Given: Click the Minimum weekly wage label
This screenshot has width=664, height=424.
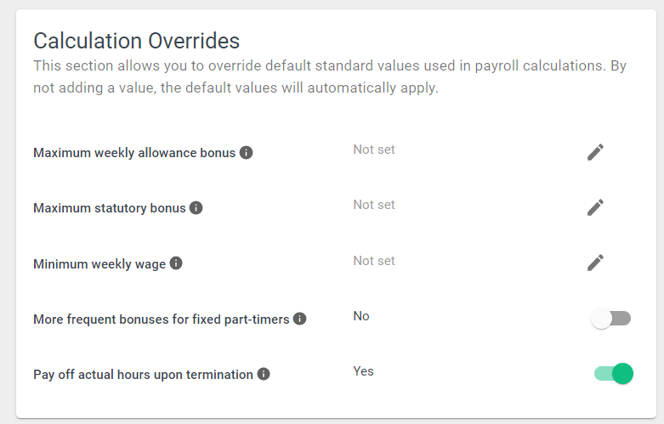Looking at the screenshot, I should click(x=99, y=264).
